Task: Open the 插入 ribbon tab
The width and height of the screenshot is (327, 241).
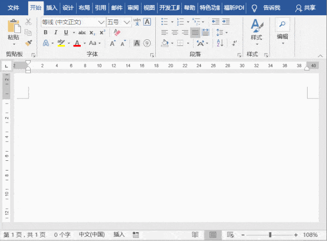Action: [52, 8]
